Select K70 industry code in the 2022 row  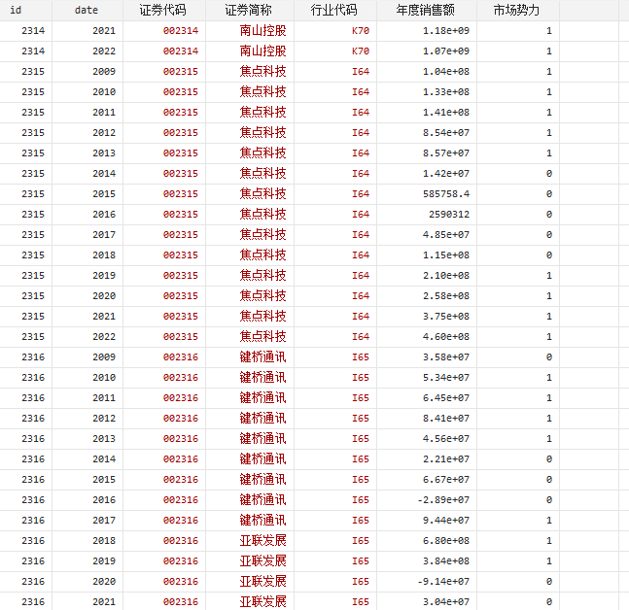(x=360, y=51)
